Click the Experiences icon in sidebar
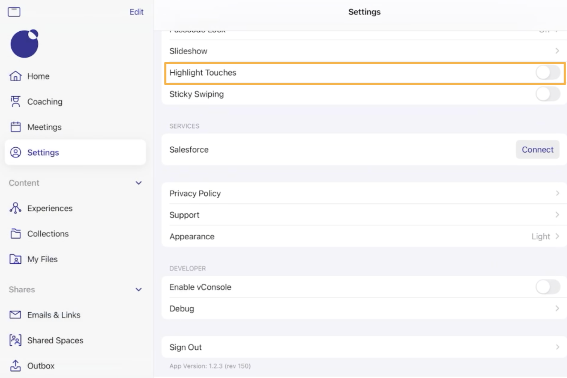This screenshot has height=378, width=567. point(16,208)
